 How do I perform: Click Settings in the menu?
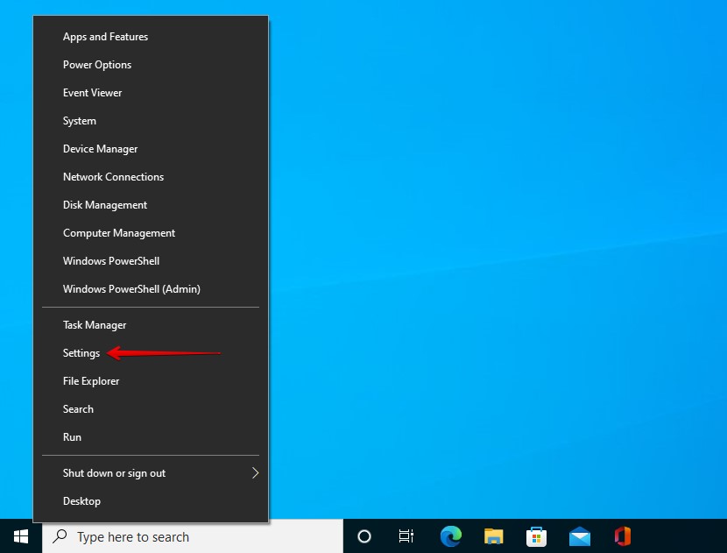click(151, 353)
